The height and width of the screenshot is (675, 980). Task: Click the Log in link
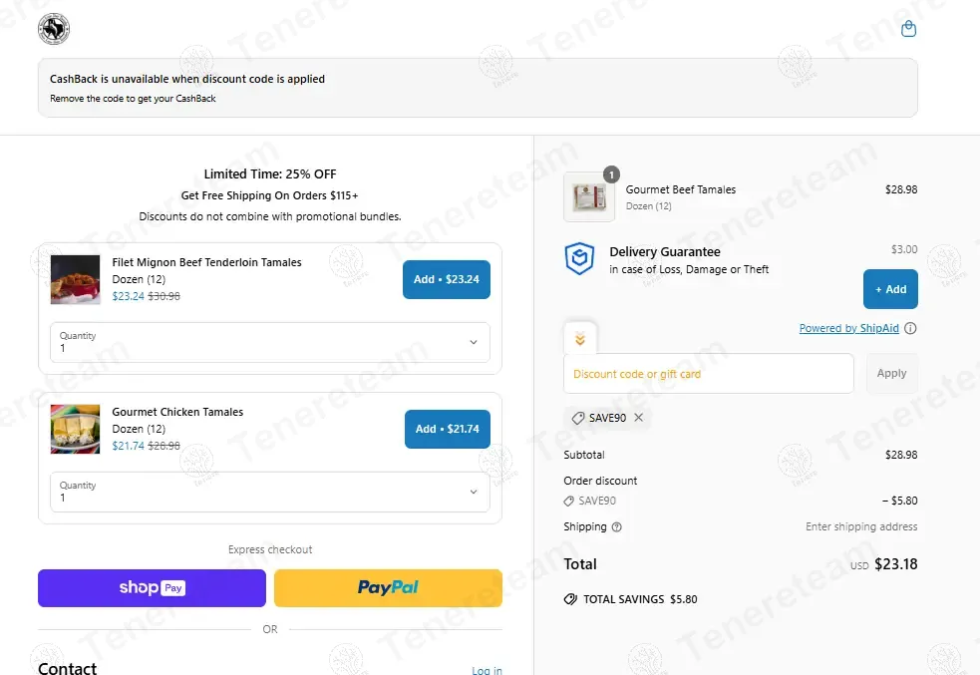487,670
